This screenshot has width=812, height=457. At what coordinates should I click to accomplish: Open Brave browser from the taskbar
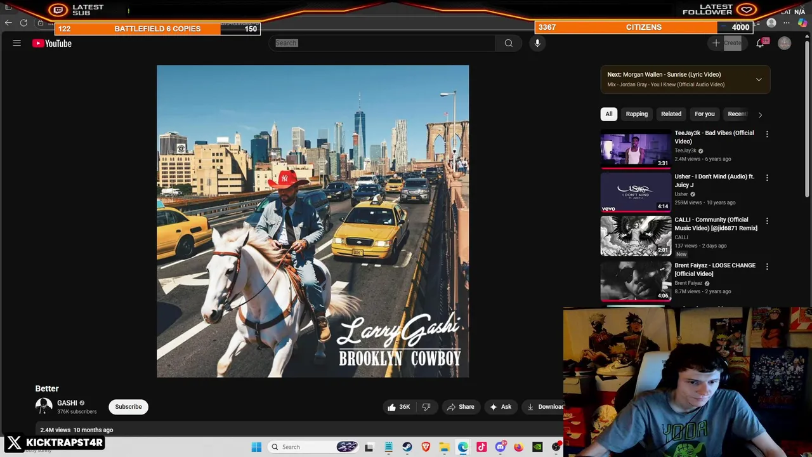click(x=426, y=447)
